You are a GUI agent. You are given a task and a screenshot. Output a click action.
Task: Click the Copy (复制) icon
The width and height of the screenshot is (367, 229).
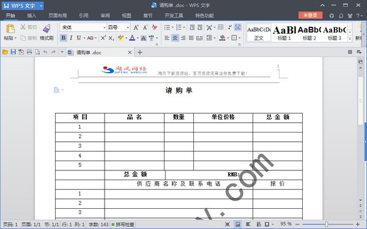coord(23,38)
